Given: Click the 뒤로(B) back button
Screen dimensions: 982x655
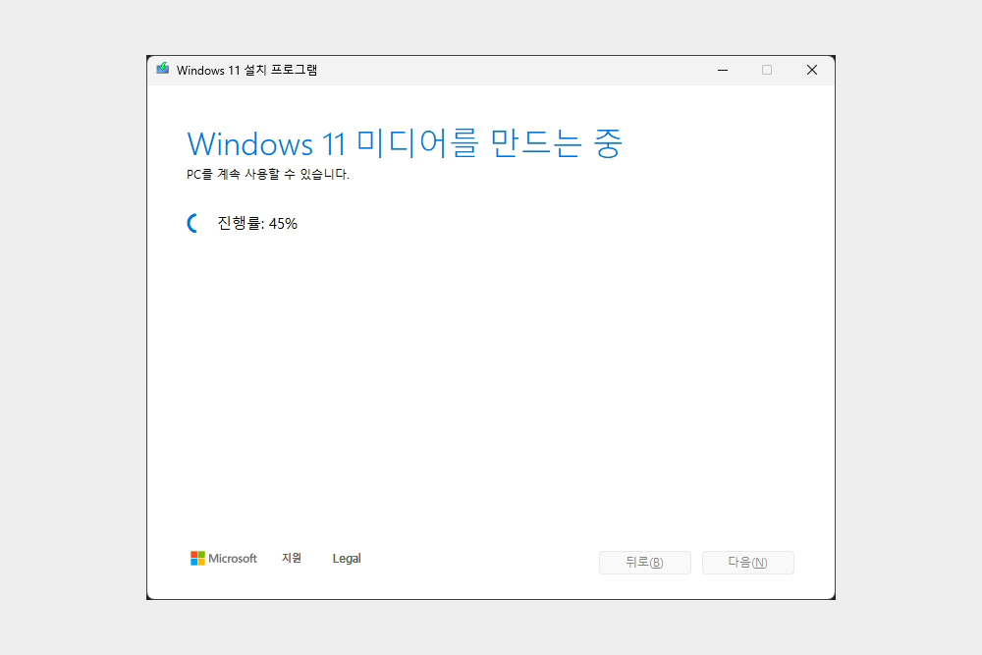Looking at the screenshot, I should coord(645,563).
